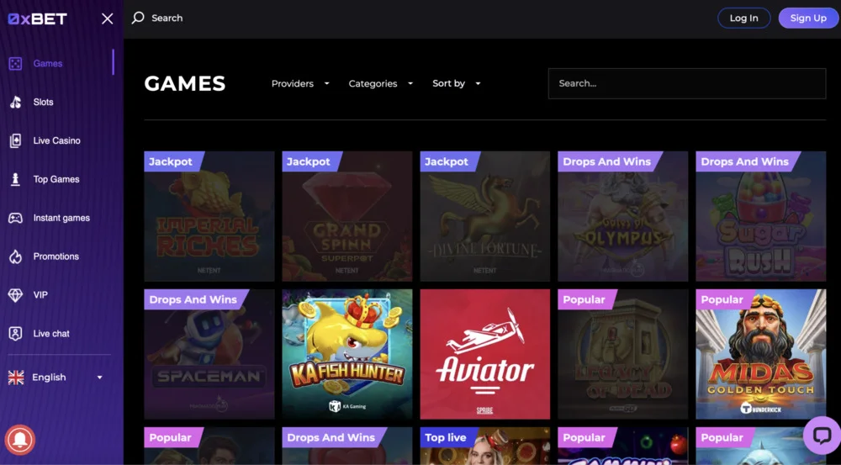Click the games Search... input box

click(x=687, y=84)
